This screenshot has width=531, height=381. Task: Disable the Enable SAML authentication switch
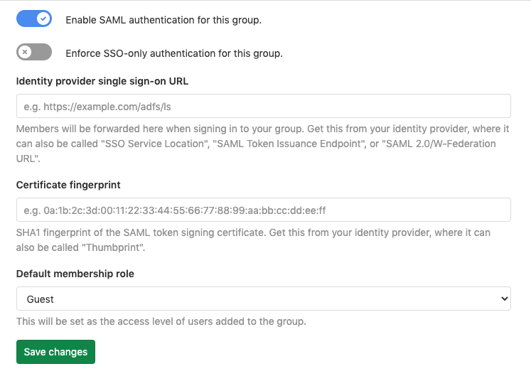[x=34, y=19]
